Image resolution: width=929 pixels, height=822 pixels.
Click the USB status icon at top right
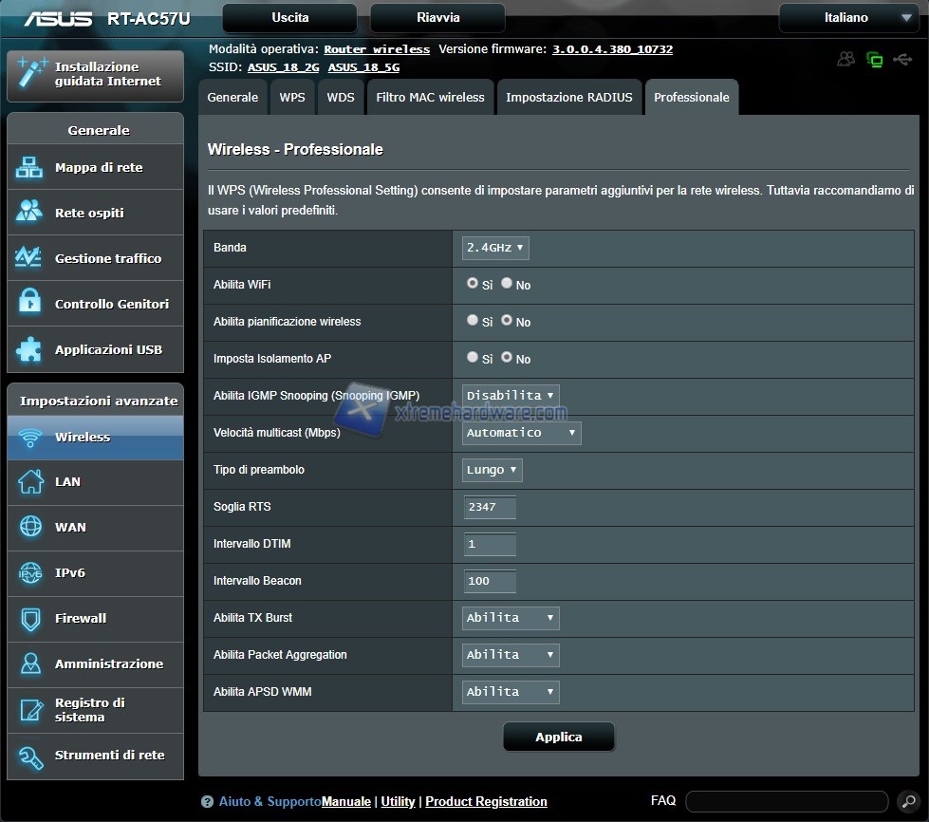902,59
